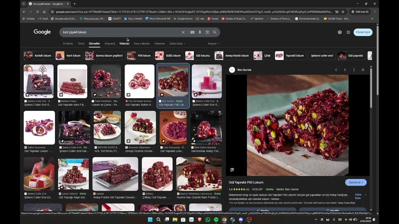Image resolution: width=399 pixels, height=224 pixels.
Task: Close the Ben Gurme image preview panel
Action: tap(363, 70)
